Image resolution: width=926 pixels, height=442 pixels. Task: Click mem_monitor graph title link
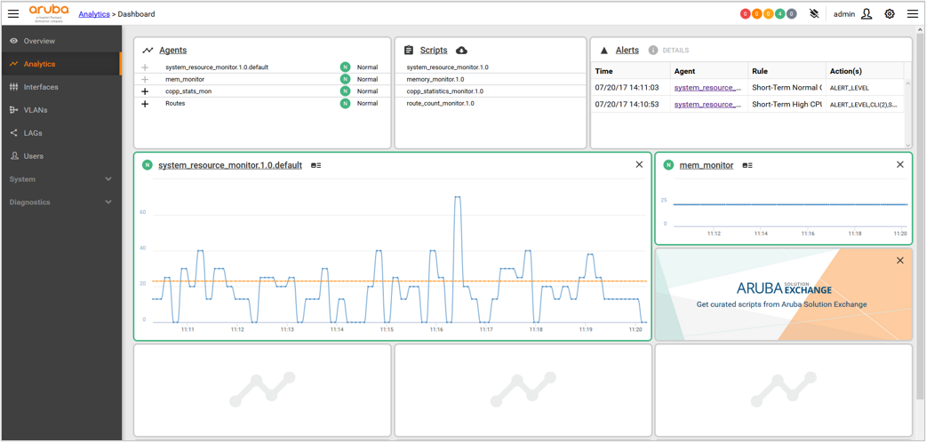coord(706,165)
